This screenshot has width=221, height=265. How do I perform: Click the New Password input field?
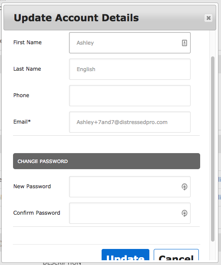130,187
